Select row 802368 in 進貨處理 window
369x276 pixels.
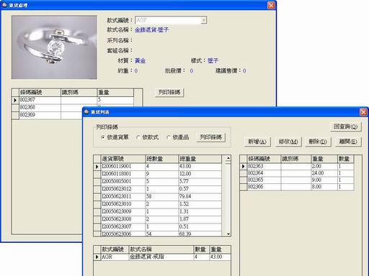coord(73,107)
